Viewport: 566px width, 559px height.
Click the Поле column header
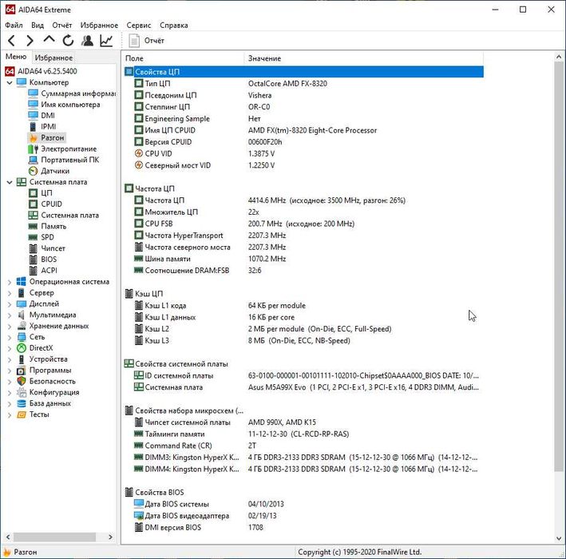click(x=184, y=58)
